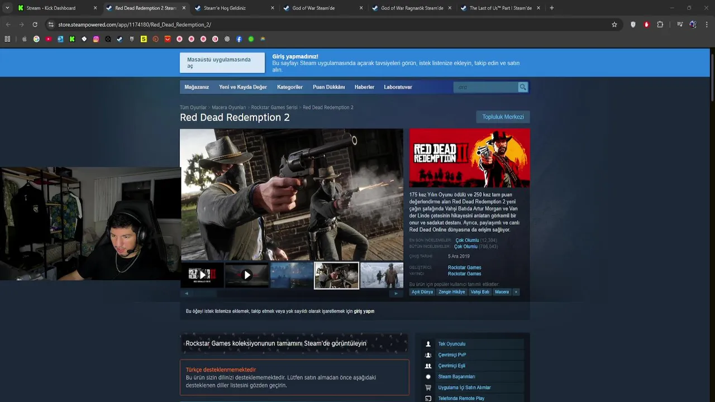Go to Macera Oyunları breadcrumb
715x402 pixels.
tap(229, 107)
